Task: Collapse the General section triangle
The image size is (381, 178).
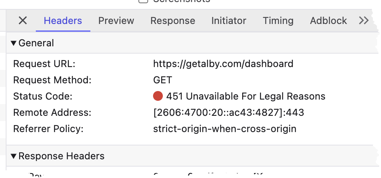Action: pyautogui.click(x=13, y=43)
